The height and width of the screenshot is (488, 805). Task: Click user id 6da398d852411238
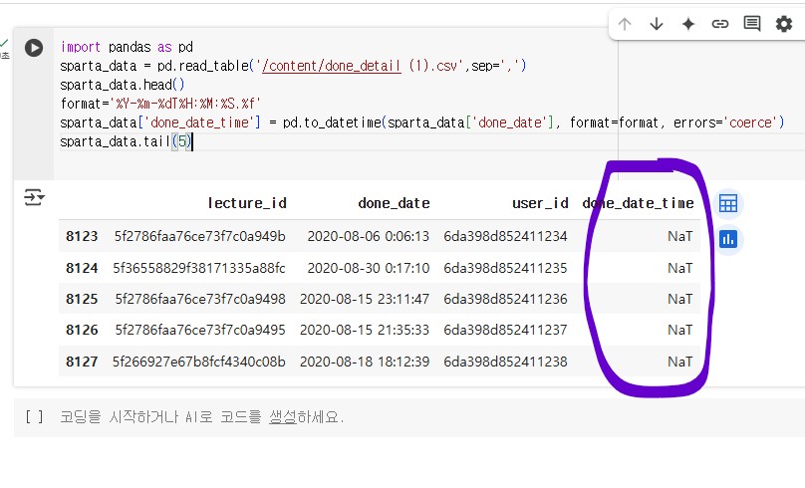click(x=506, y=362)
